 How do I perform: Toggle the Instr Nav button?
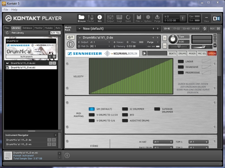click(x=55, y=33)
